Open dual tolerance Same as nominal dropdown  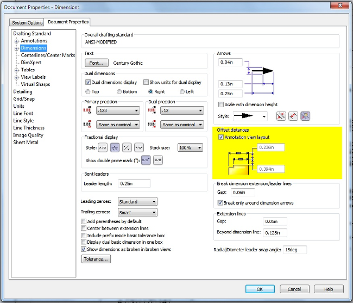tap(182, 125)
